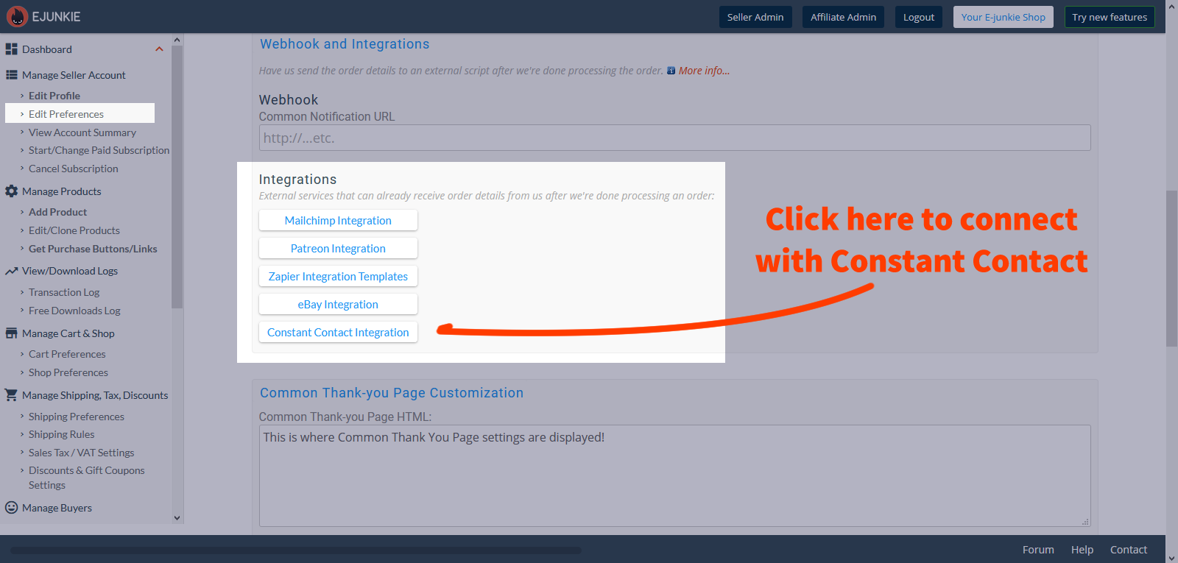Click the Manage Cart & Shop storefront icon
1178x563 pixels.
click(x=11, y=333)
